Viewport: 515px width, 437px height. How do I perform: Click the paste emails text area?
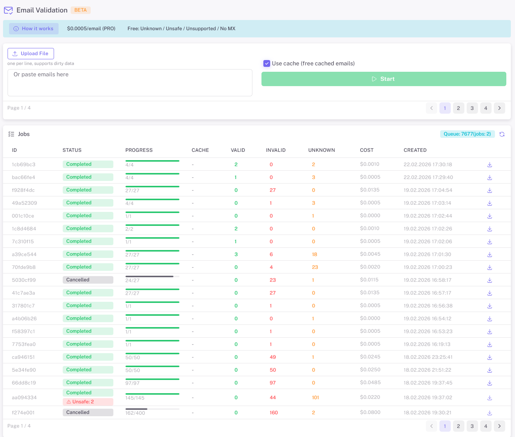(x=130, y=82)
